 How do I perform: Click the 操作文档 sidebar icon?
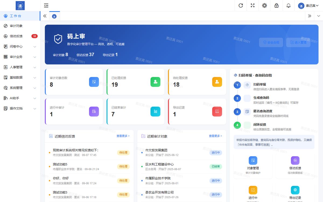(x=5, y=109)
